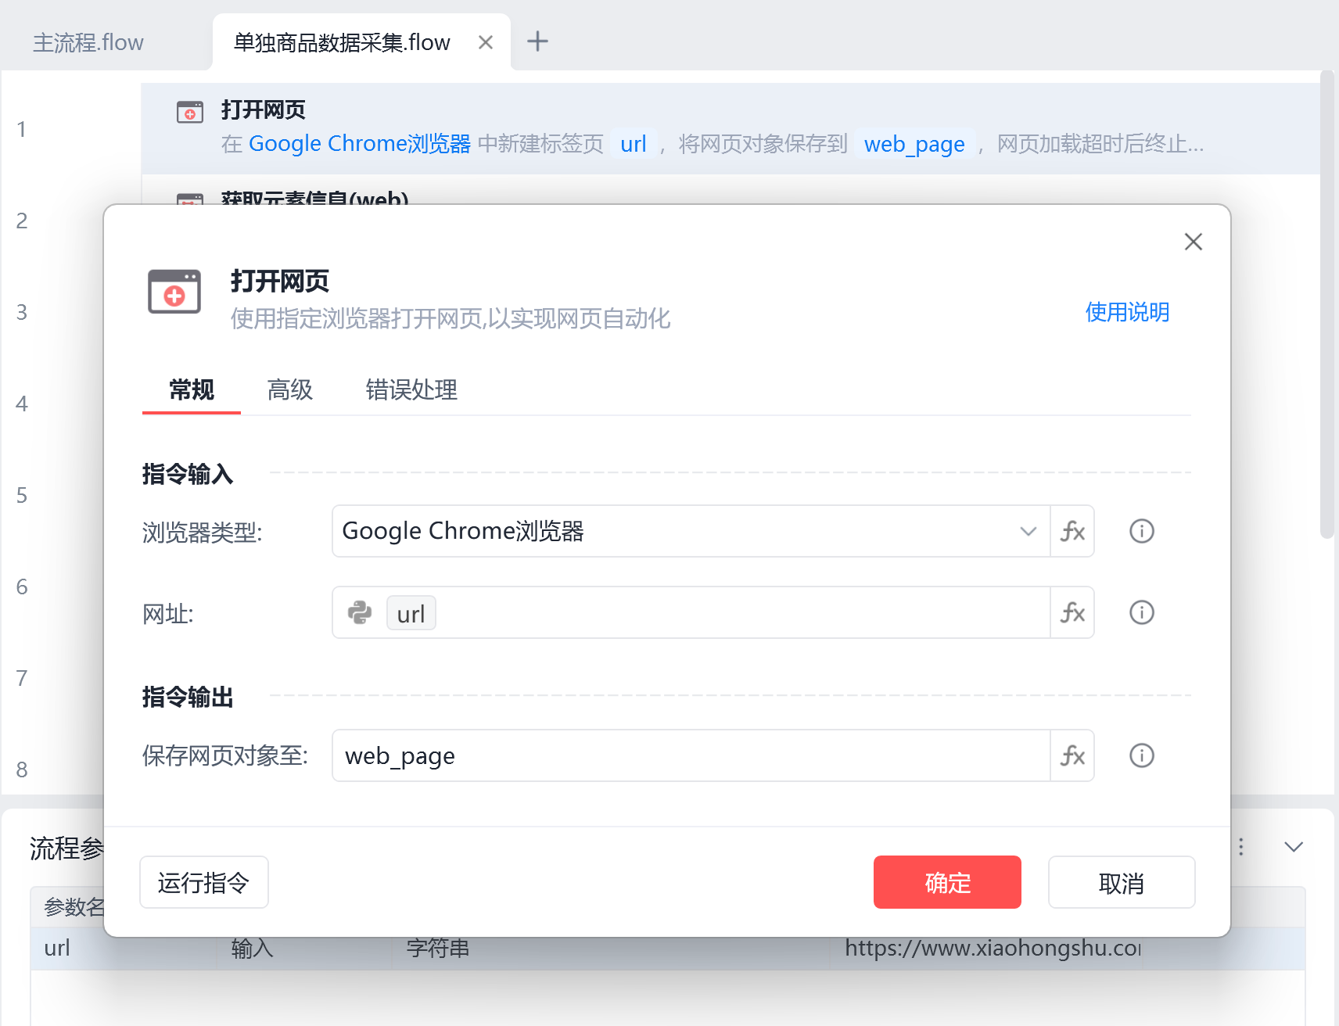View info tooltip for 浏览器类型 setting
Screen dimensions: 1339x1026
pyautogui.click(x=1141, y=532)
